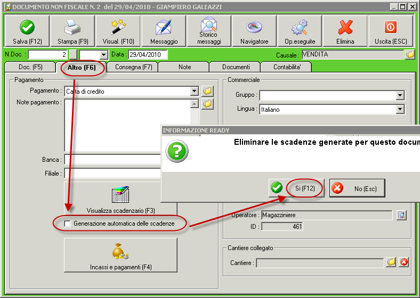
Task: Open Messaggio envelope tool
Action: coord(164,31)
